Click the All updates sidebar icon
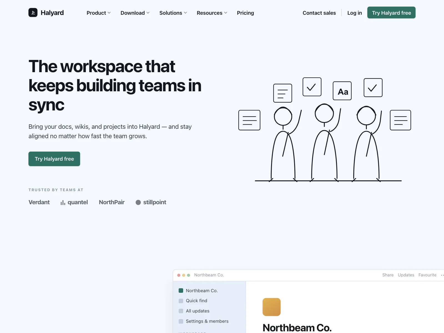Screen dimensions: 444x333 coord(181,311)
